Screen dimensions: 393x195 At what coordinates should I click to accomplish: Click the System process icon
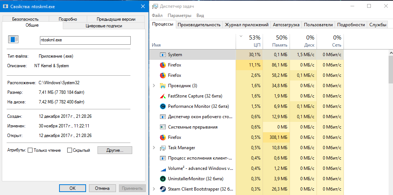[163, 55]
